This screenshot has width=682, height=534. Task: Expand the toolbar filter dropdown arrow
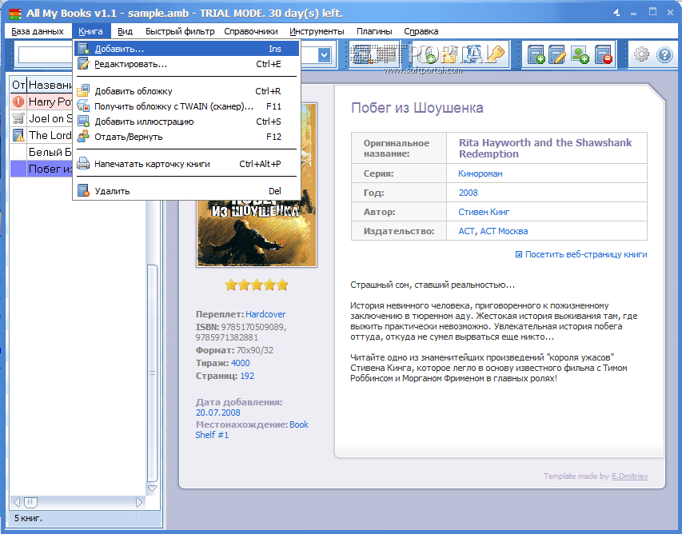point(324,55)
